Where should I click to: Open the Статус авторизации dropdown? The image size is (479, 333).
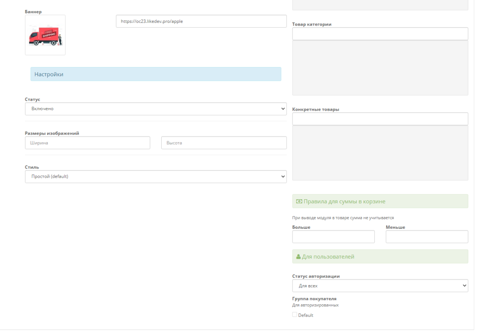tap(380, 285)
